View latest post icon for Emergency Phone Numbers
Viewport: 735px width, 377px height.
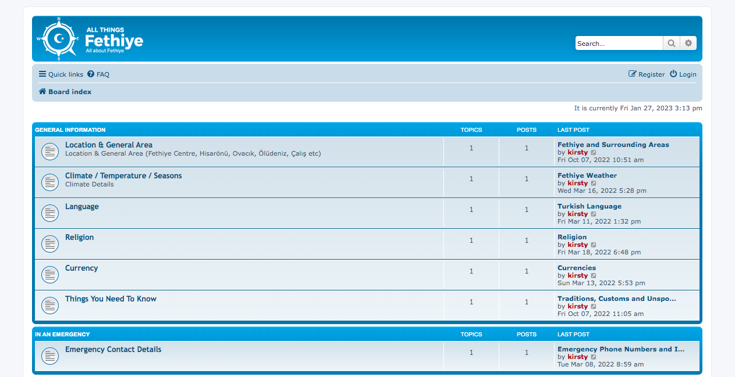click(x=594, y=357)
